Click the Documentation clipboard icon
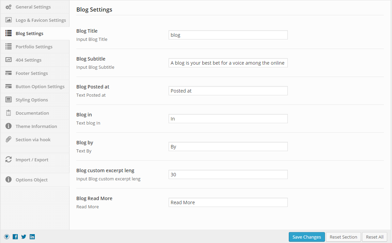The height and width of the screenshot is (243, 392). (x=9, y=113)
